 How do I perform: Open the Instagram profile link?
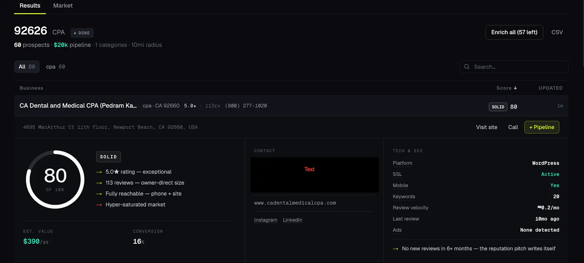(266, 220)
